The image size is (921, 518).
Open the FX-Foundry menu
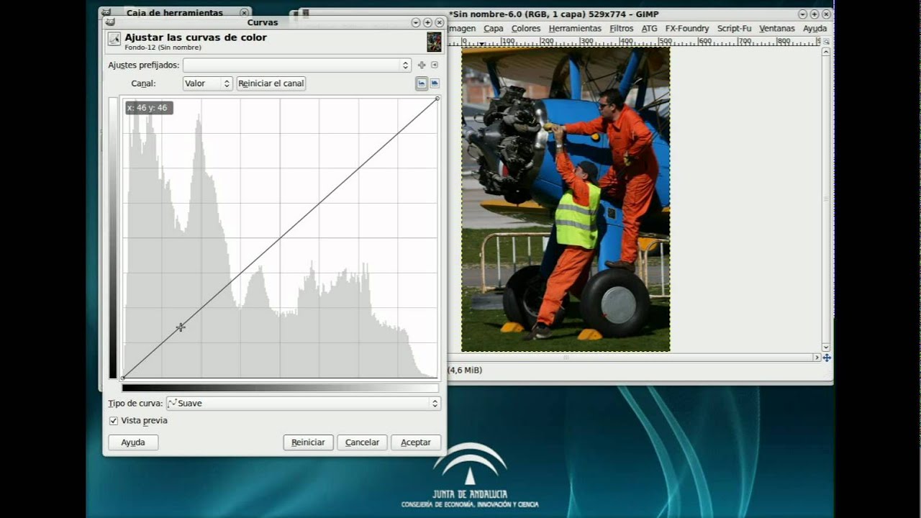(687, 29)
